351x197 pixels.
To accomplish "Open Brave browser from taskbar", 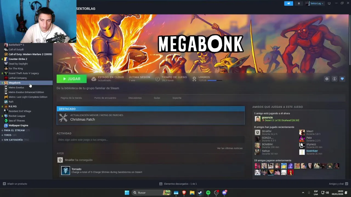I will [x=184, y=193].
